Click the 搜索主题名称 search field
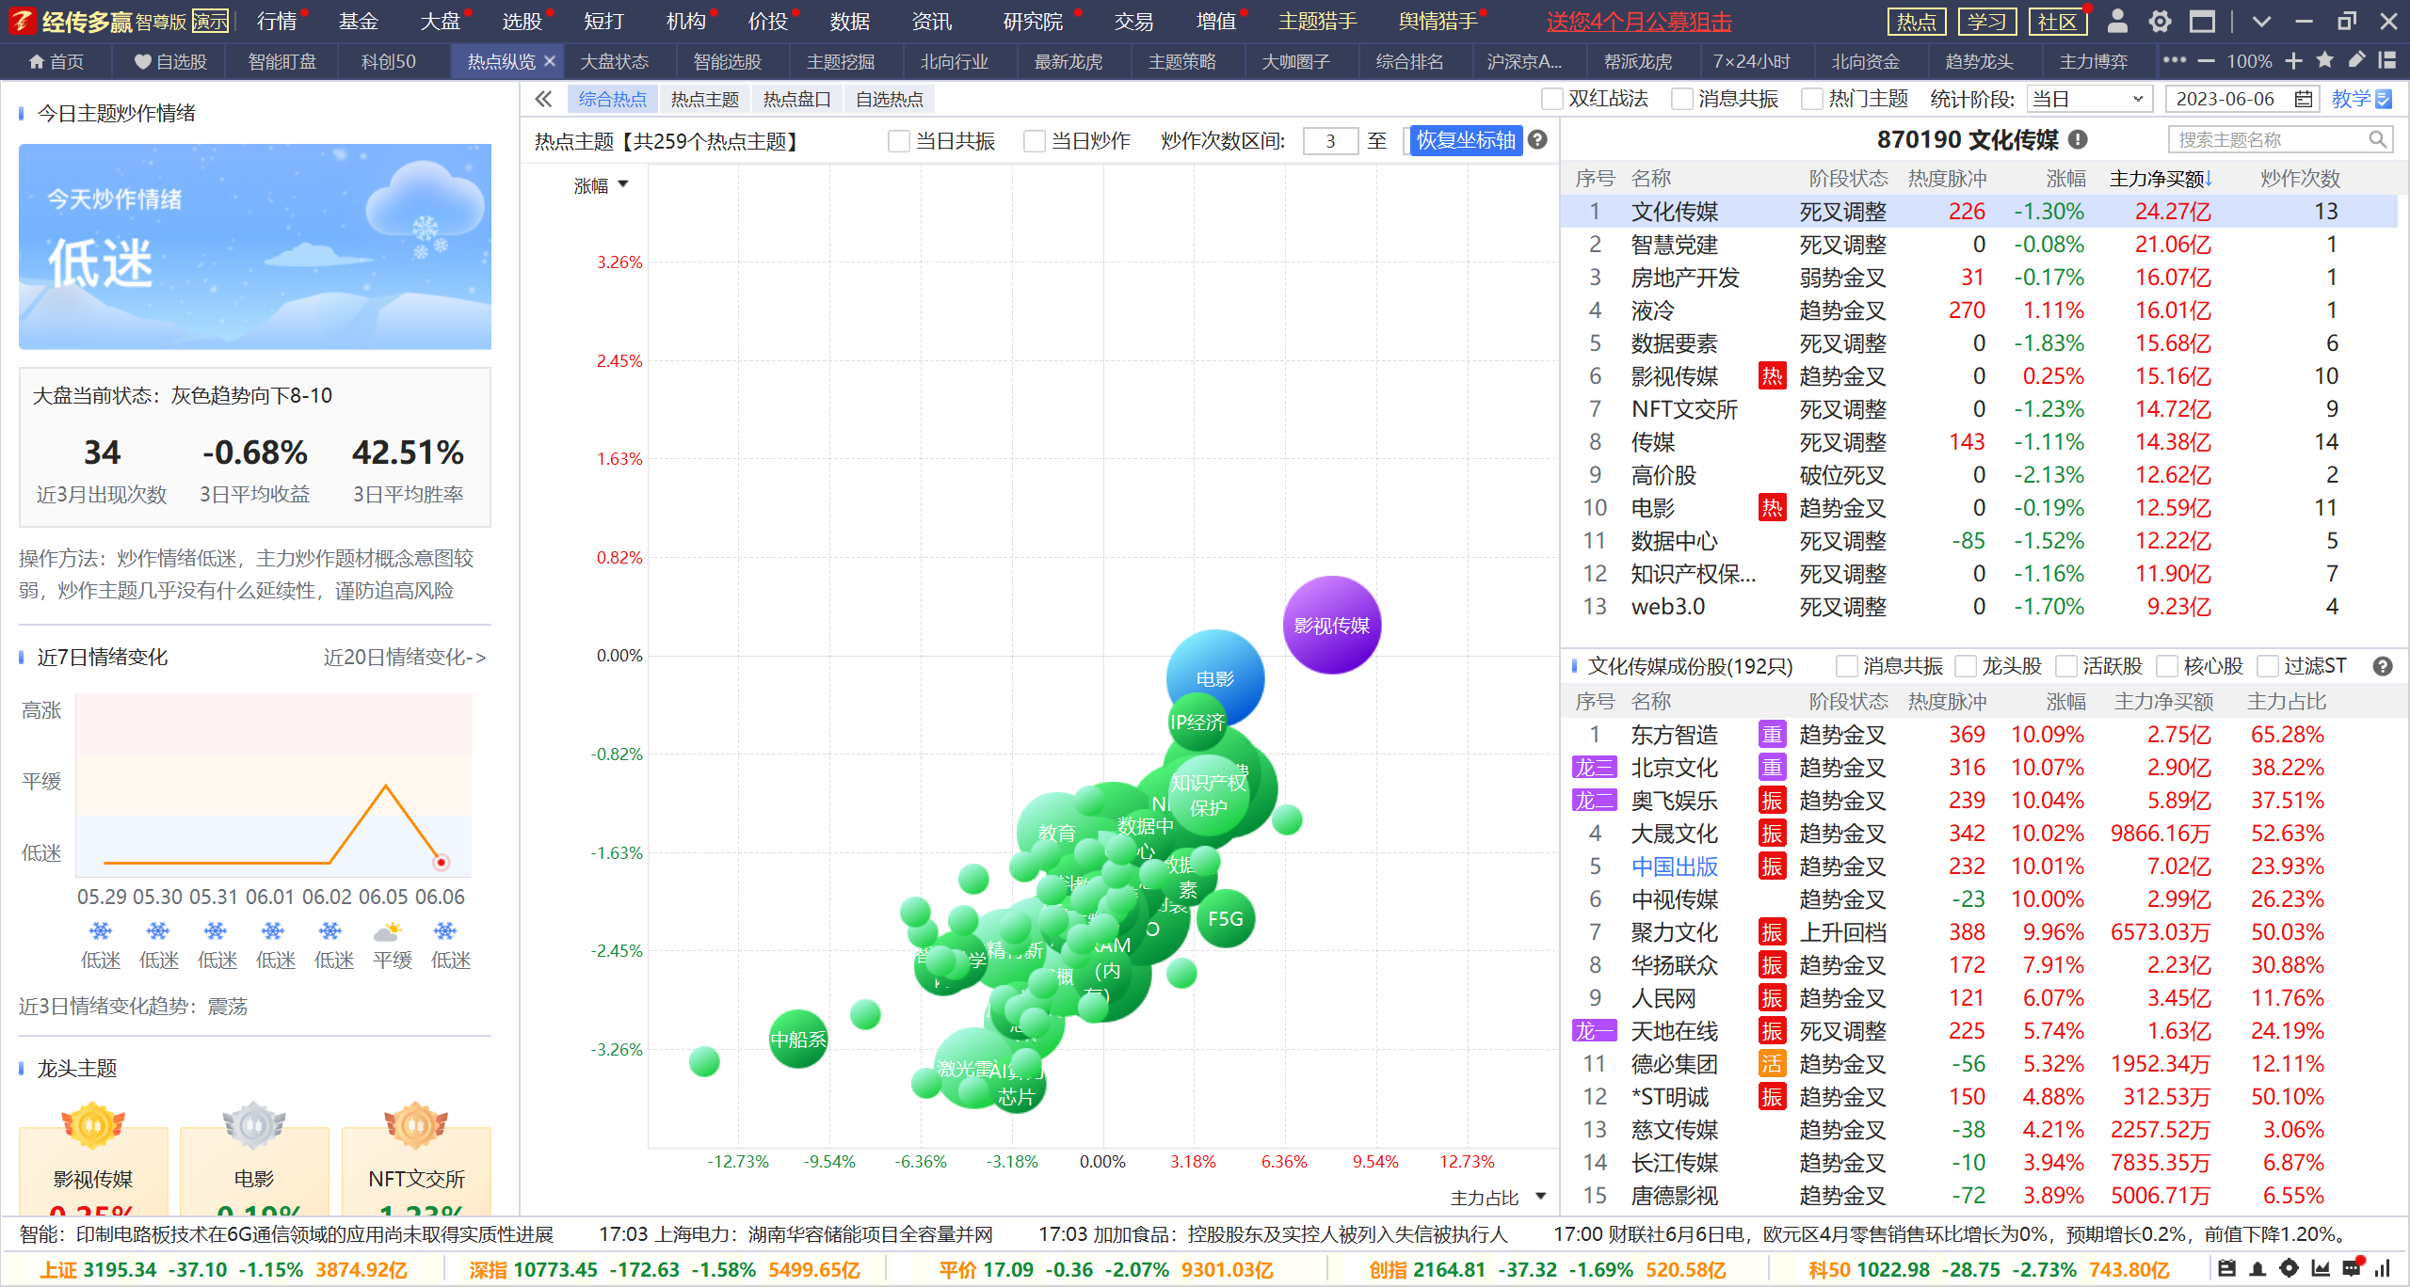Image resolution: width=2410 pixels, height=1287 pixels. 2279,140
